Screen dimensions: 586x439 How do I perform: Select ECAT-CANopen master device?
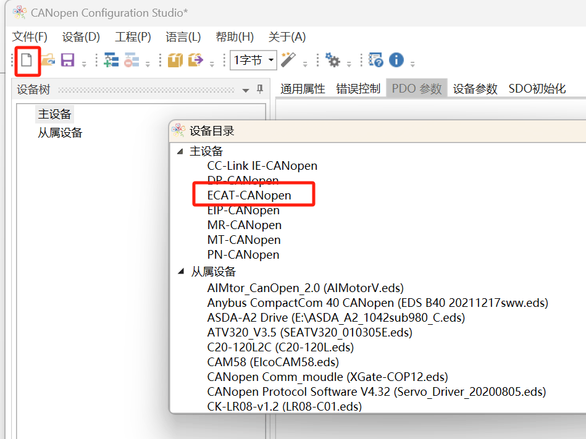coord(249,195)
